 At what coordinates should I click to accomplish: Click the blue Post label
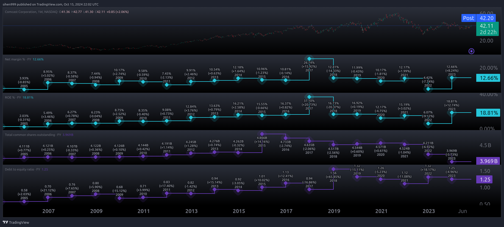(x=468, y=18)
